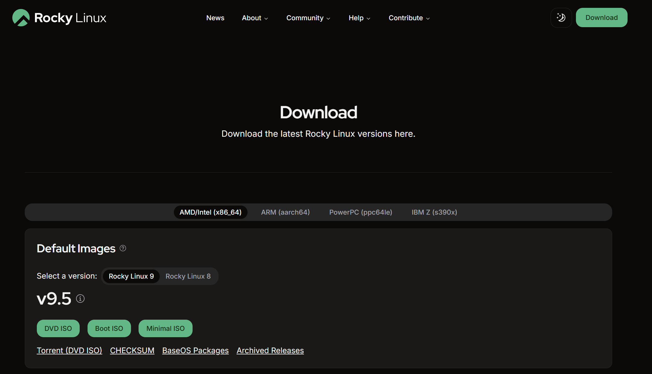This screenshot has width=652, height=374.
Task: Open the CHECKSUM link
Action: pos(132,350)
